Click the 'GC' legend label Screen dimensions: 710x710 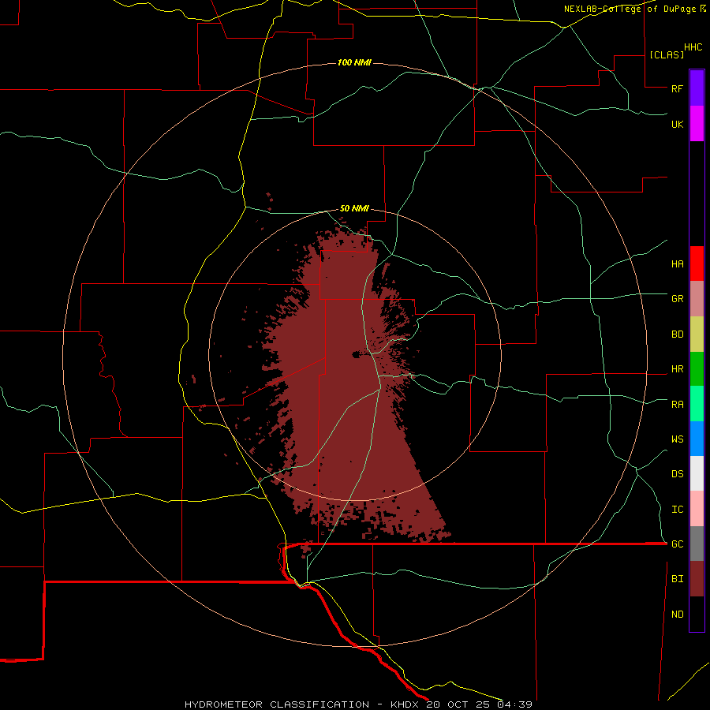tap(677, 544)
